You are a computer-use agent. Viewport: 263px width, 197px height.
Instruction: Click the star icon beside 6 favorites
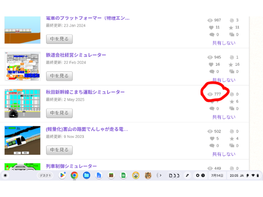click(232, 102)
